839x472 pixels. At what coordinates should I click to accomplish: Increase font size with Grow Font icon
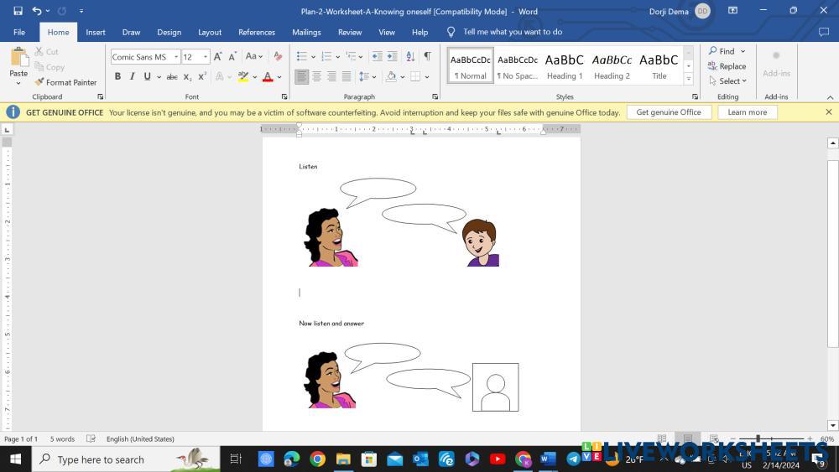(x=218, y=56)
